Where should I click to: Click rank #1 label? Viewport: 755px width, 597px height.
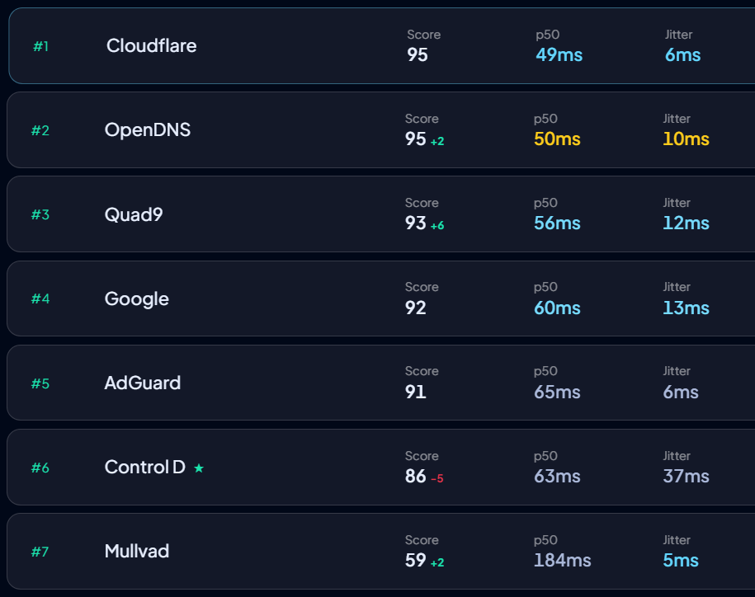41,46
